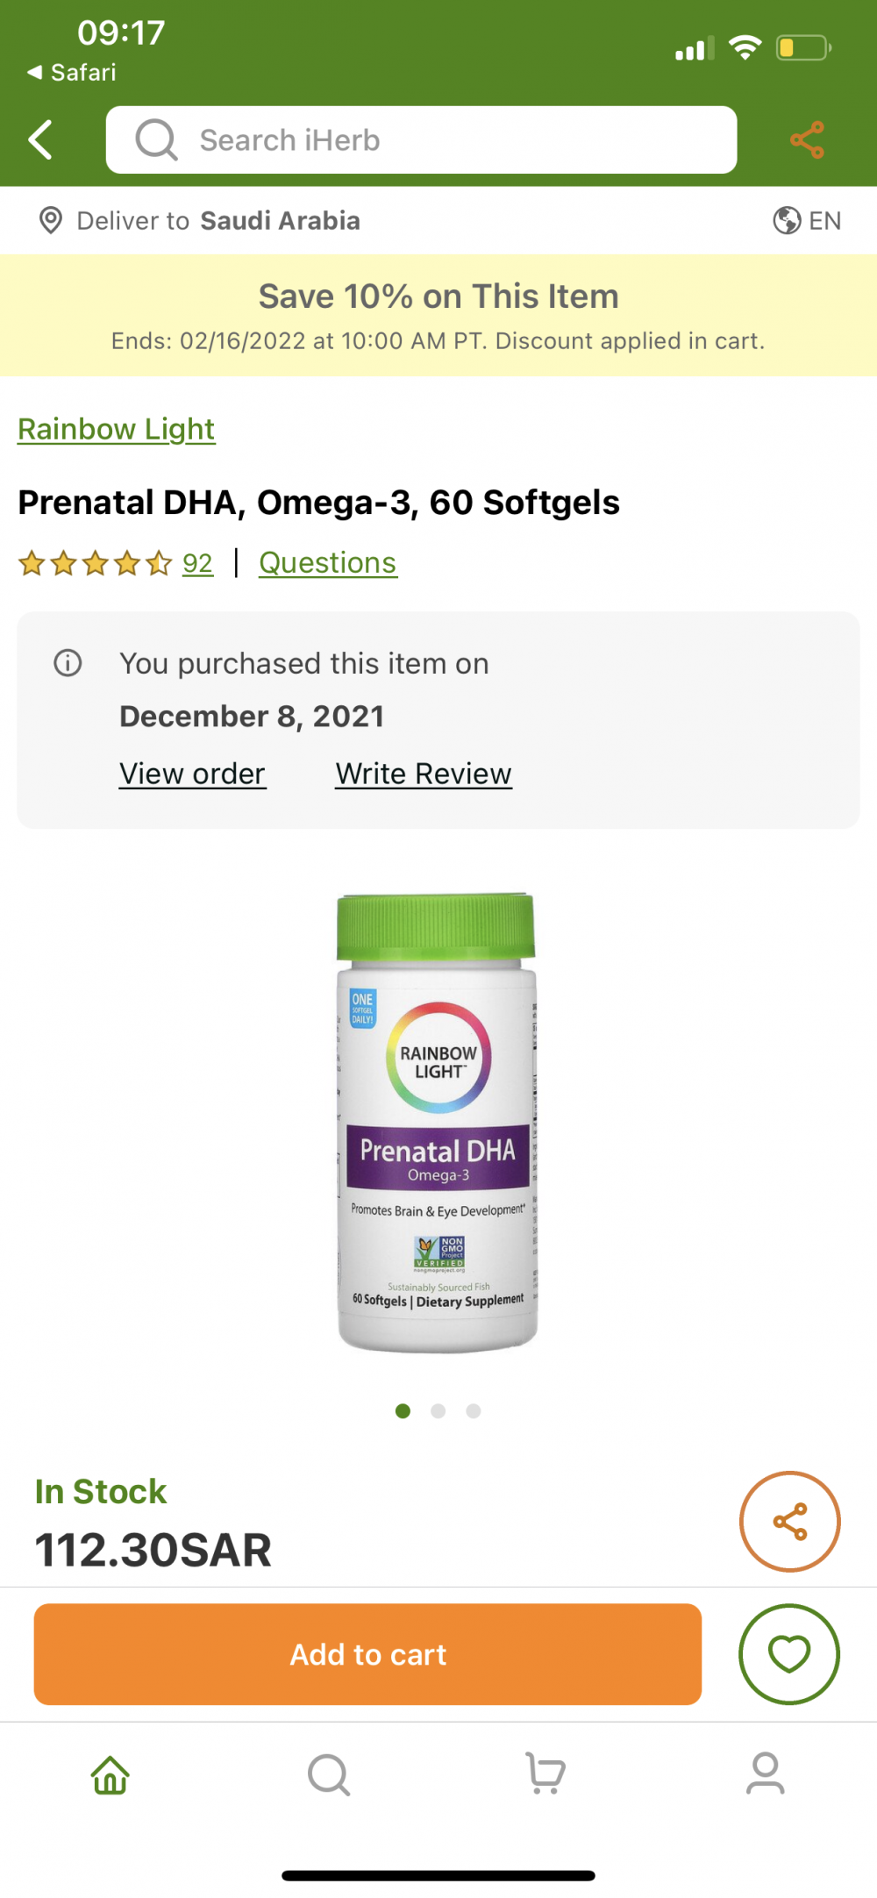877x1898 pixels.
Task: Open the Questions link
Action: click(328, 563)
